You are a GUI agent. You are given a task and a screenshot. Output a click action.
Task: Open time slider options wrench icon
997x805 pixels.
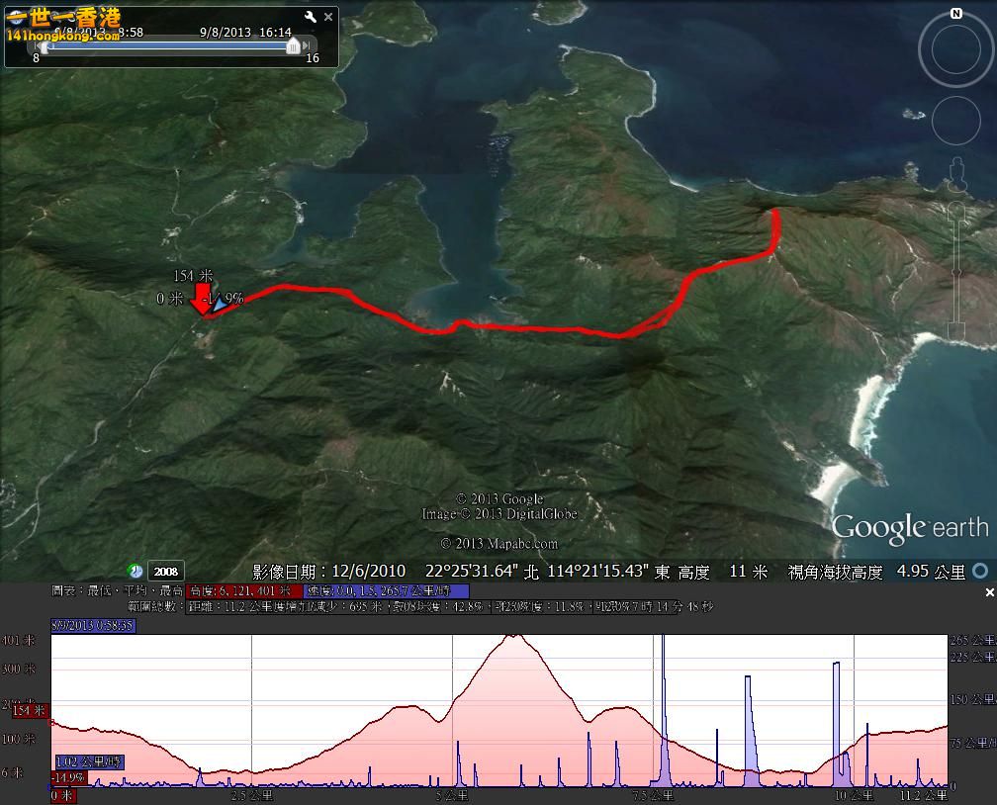(x=311, y=17)
